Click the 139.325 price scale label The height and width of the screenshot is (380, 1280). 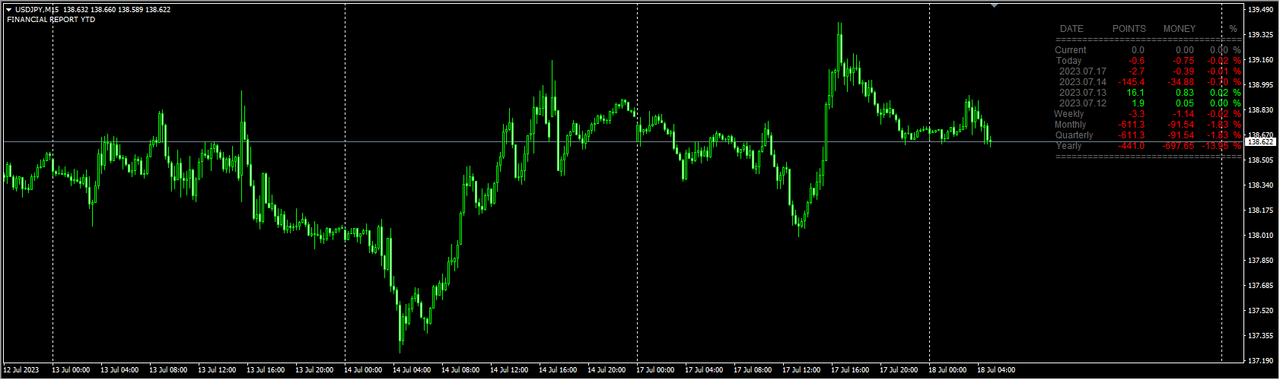[1261, 35]
